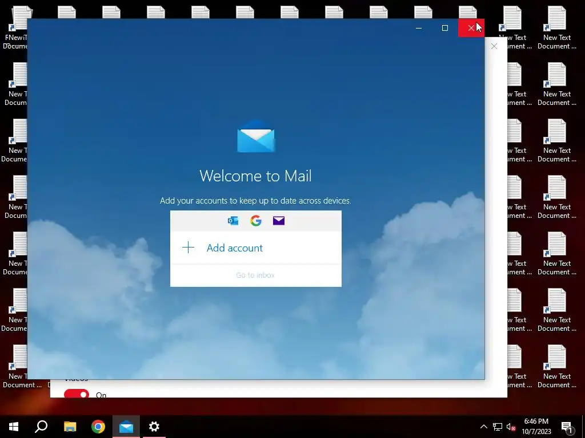Click the Add account button
This screenshot has height=438, width=585.
[x=255, y=248]
